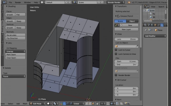Click the New Layer button

(126, 29)
